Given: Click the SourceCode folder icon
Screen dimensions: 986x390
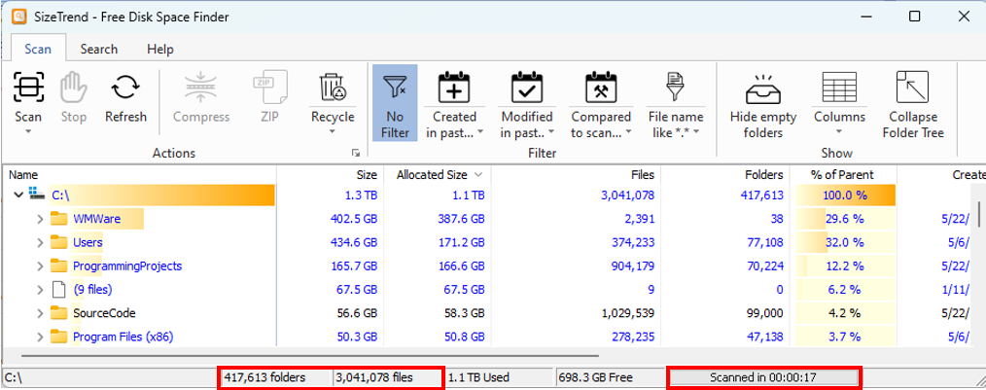Looking at the screenshot, I should 59,312.
